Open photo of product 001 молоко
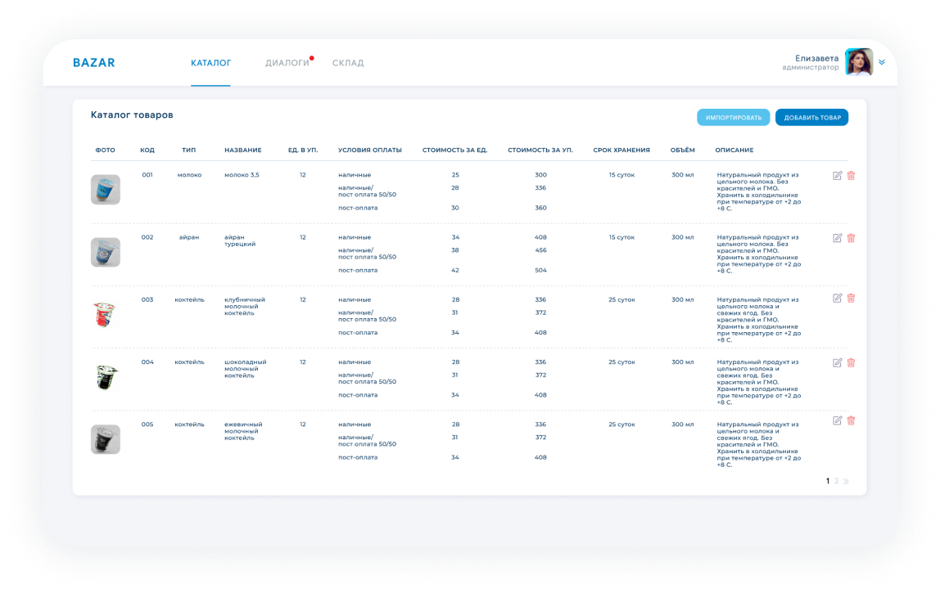Screen dimensions: 940x593 click(x=106, y=189)
